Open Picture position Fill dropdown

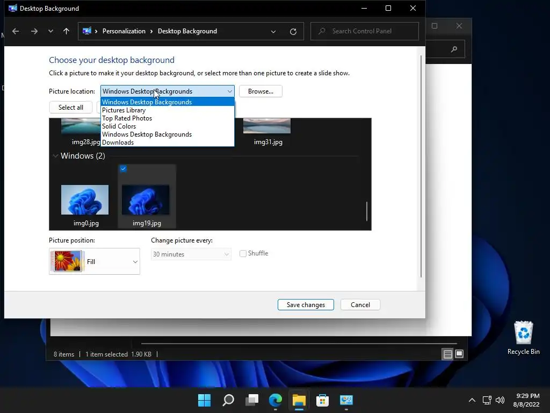95,262
